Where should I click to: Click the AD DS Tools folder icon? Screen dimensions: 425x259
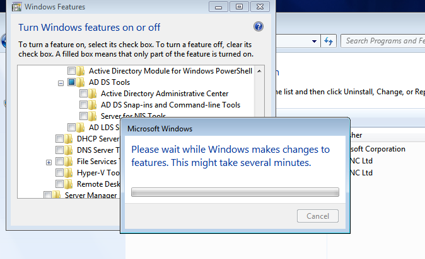[82, 82]
